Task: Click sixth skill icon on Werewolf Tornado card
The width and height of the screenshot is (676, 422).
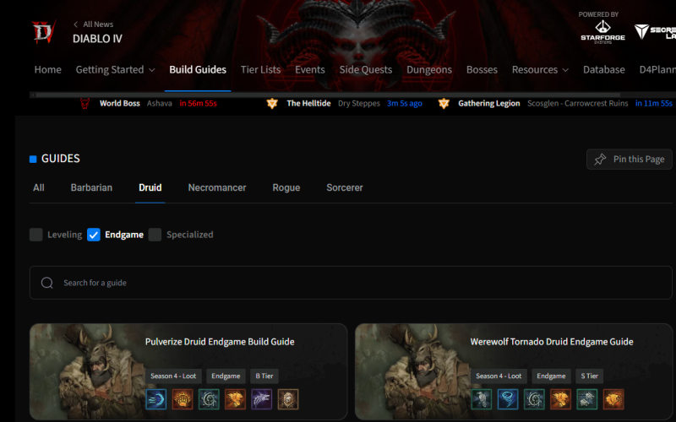Action: 613,399
